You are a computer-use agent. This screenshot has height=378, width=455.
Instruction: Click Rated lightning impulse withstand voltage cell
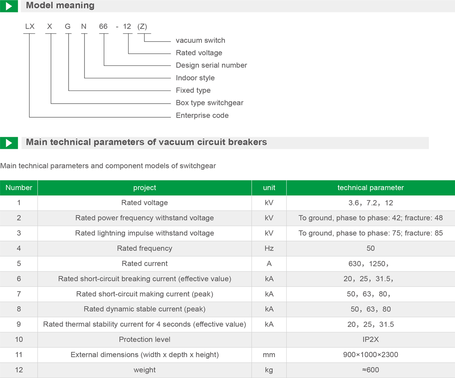pos(144,233)
